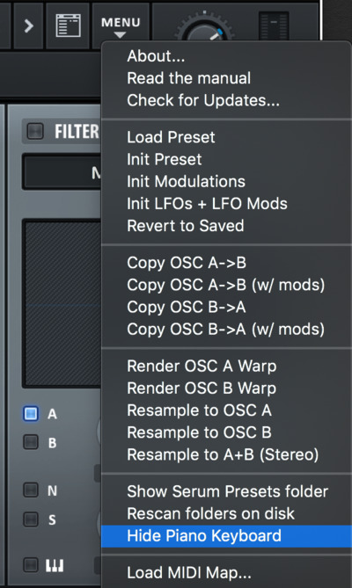Choose Copy OSC A->B (w/ mods)

coord(226,285)
